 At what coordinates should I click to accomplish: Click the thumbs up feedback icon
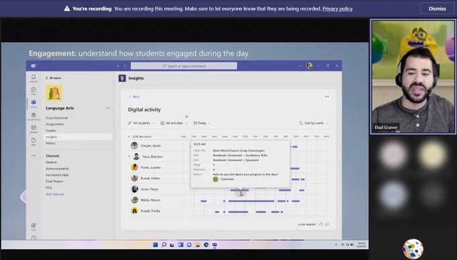(321, 224)
